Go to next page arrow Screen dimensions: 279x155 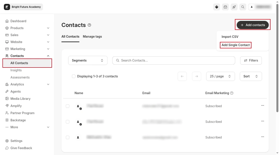pyautogui.click(x=197, y=76)
